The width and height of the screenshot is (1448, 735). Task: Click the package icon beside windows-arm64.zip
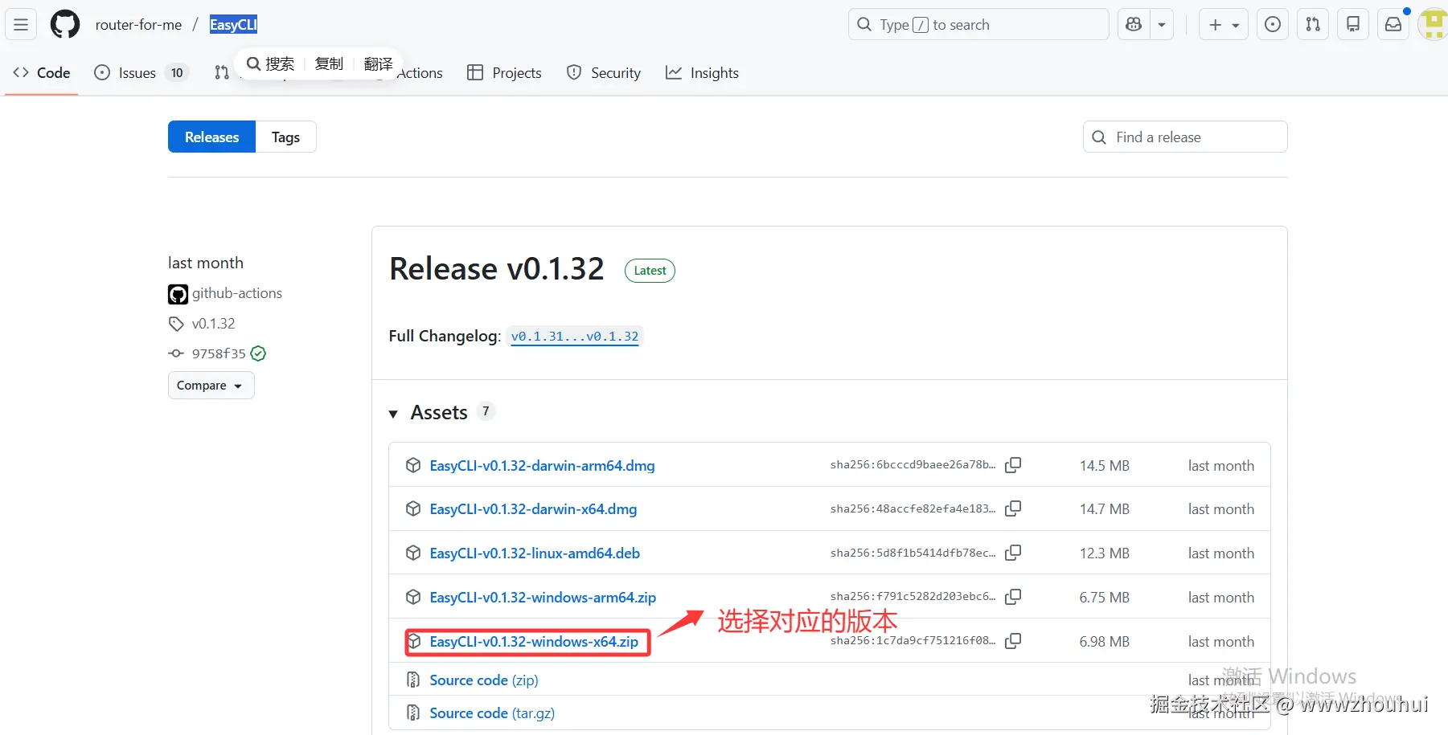413,597
